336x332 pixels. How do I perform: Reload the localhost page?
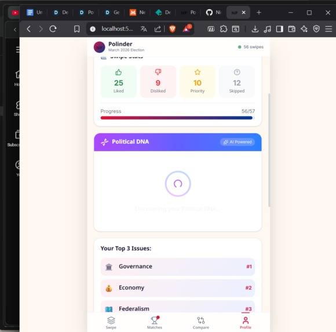tap(53, 29)
